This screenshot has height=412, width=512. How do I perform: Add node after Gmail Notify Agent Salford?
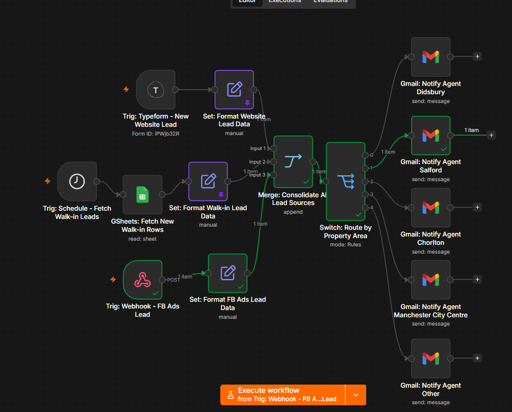point(491,135)
